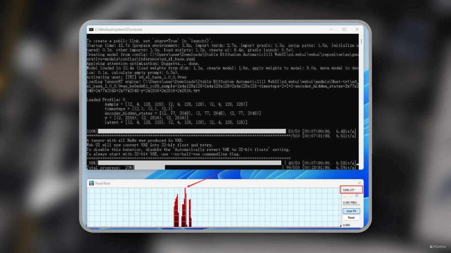The width and height of the screenshot is (451, 253).
Task: Click the 'Loading TensorRT engine' line
Action: [222, 82]
